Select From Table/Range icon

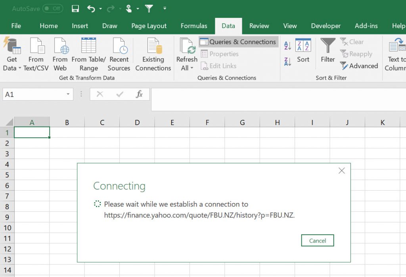tap(88, 55)
